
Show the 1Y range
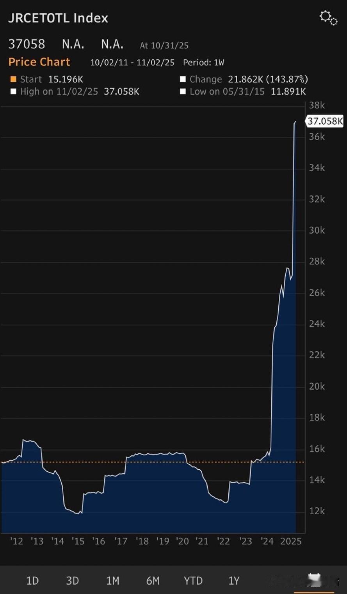234,581
